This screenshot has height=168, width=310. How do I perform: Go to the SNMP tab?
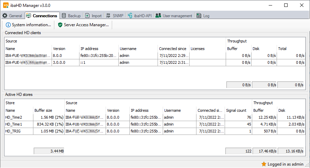pyautogui.click(x=115, y=16)
